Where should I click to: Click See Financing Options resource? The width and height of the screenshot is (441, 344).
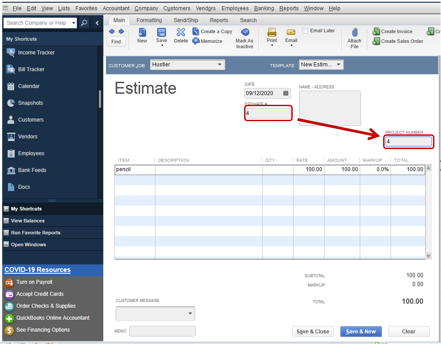(38, 330)
